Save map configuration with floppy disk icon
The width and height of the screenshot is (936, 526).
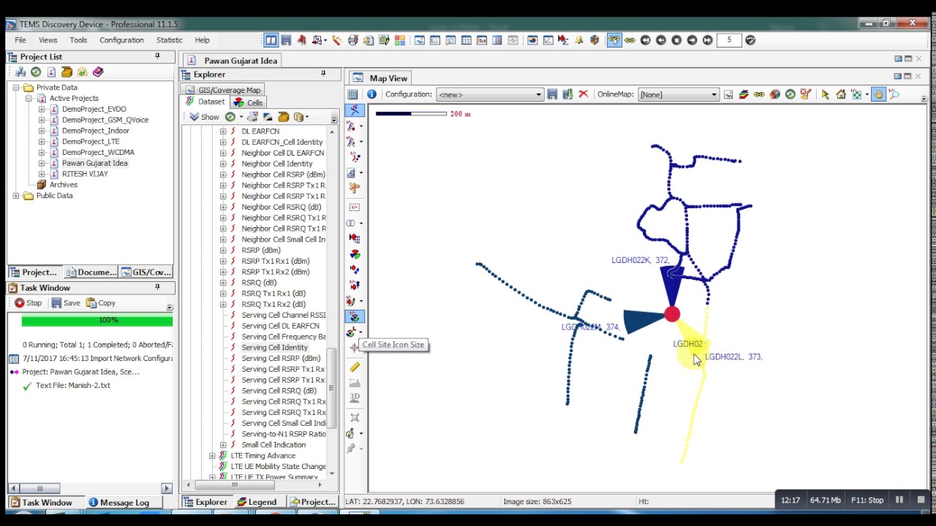pos(552,94)
